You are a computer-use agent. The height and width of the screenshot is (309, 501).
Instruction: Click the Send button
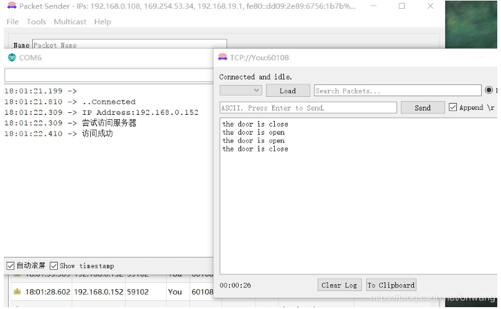[x=423, y=108]
